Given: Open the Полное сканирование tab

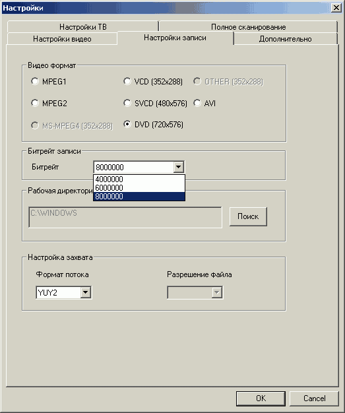Looking at the screenshot, I should (248, 27).
